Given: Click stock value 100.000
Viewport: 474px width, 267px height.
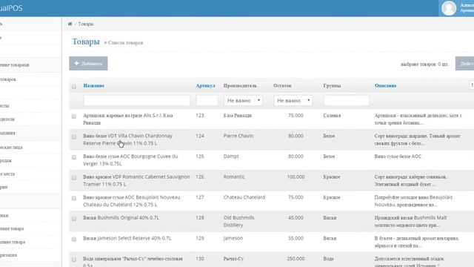Looking at the screenshot, I should [296, 177].
